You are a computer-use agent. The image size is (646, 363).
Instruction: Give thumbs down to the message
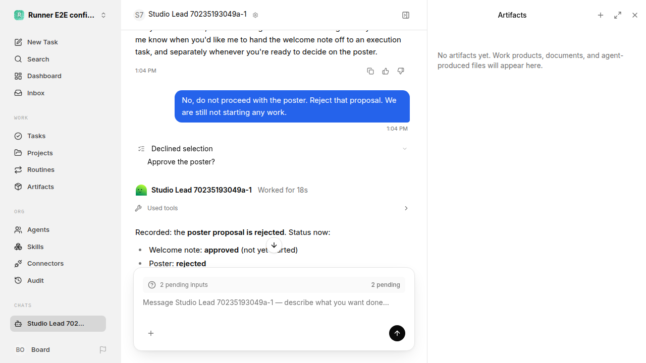point(401,71)
